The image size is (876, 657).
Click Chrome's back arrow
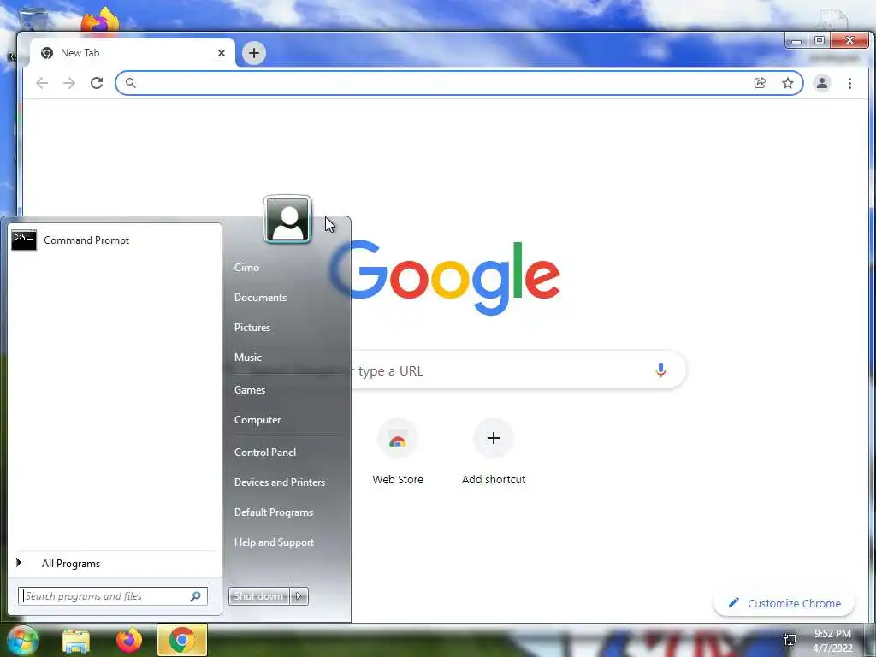tap(42, 83)
